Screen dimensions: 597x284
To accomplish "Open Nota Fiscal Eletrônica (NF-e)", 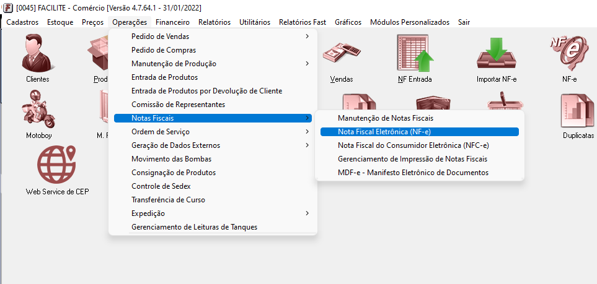I will pyautogui.click(x=420, y=132).
